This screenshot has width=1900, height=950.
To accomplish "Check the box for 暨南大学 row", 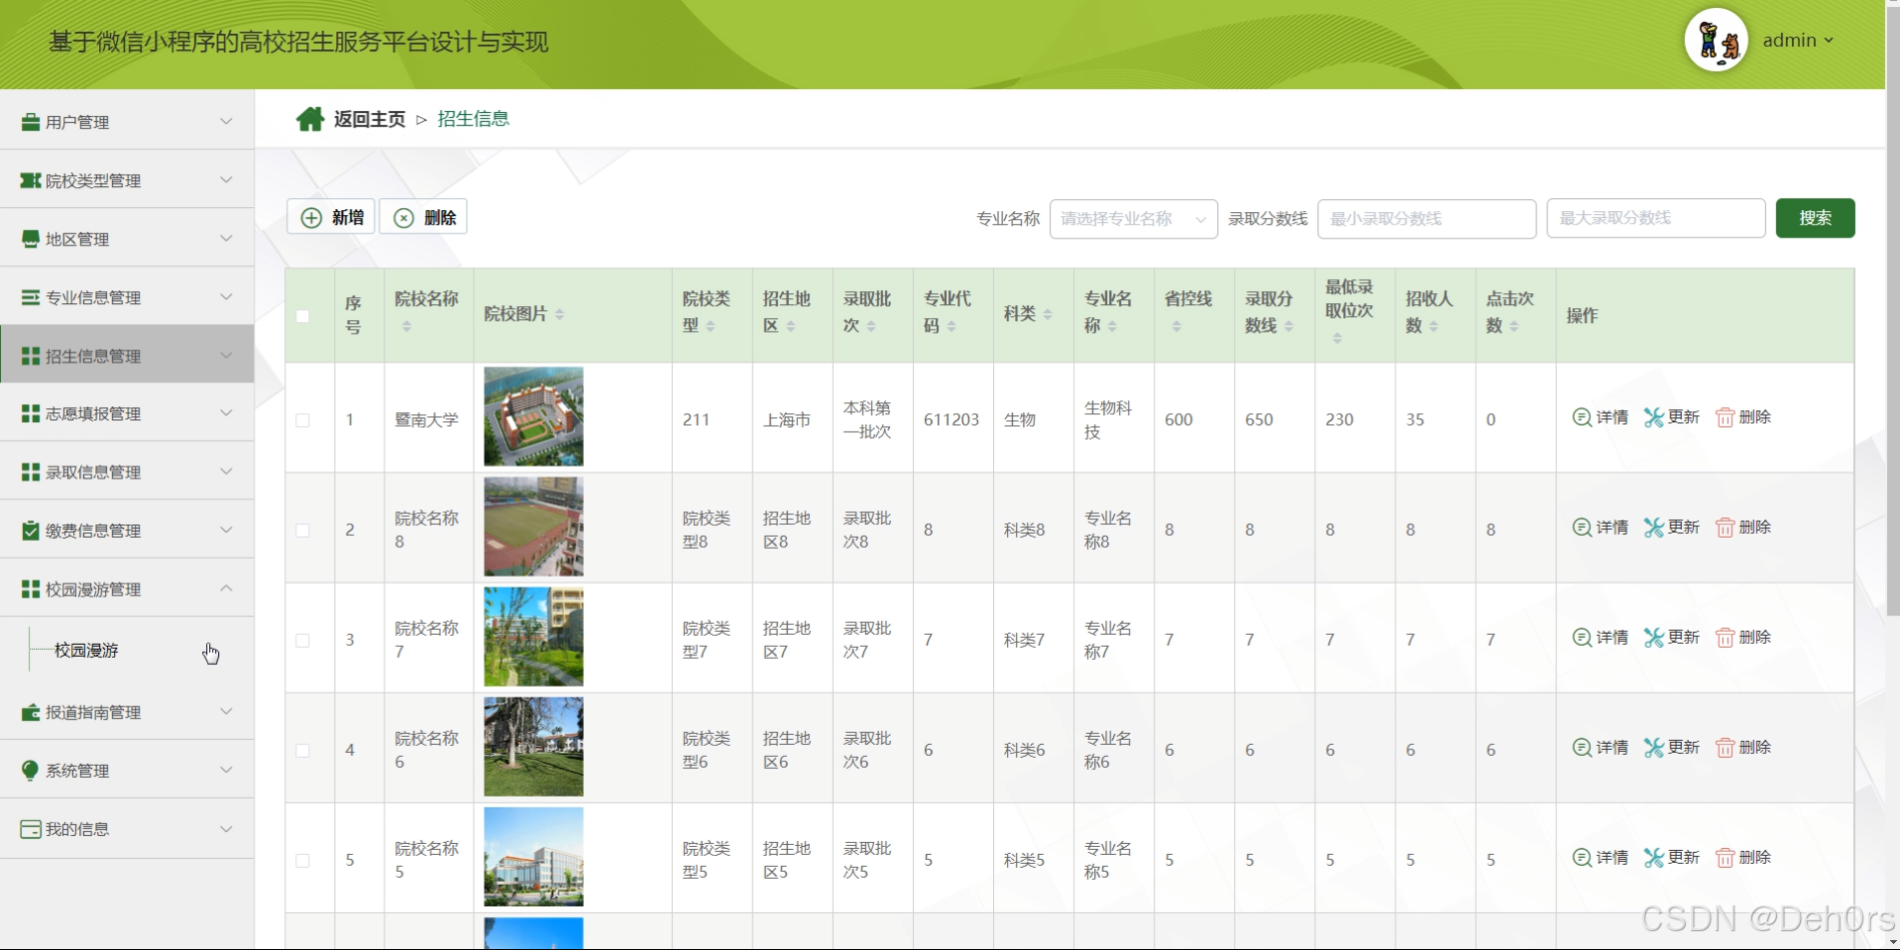I will pos(303,420).
